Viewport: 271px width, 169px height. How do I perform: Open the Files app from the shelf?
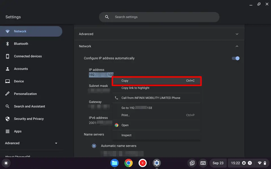[x=114, y=163]
